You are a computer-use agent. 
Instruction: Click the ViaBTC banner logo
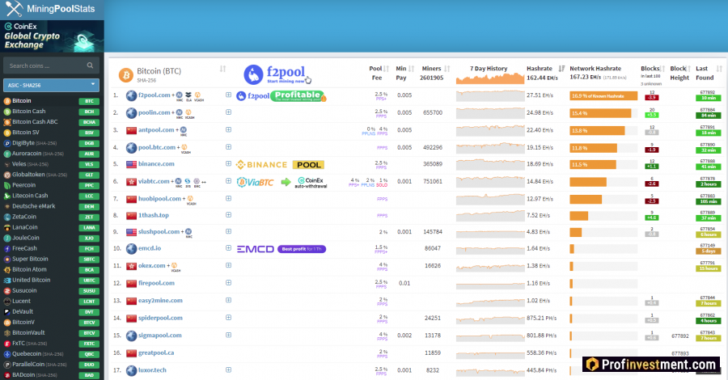pyautogui.click(x=256, y=183)
